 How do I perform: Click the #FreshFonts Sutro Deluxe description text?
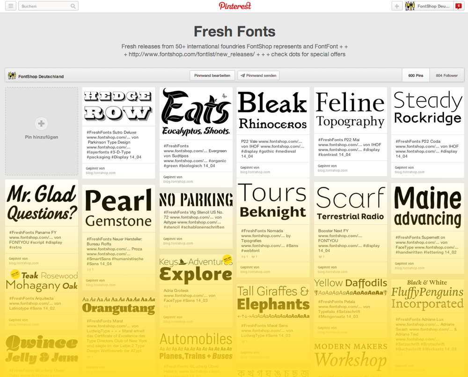click(114, 145)
